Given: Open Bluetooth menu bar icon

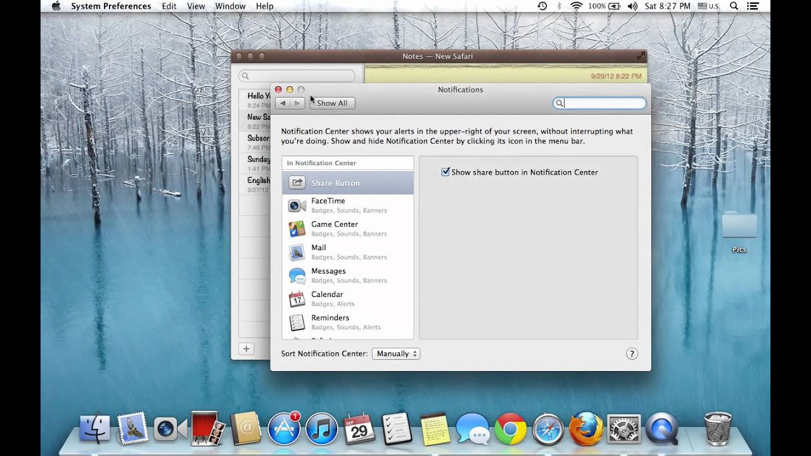Looking at the screenshot, I should (x=559, y=6).
